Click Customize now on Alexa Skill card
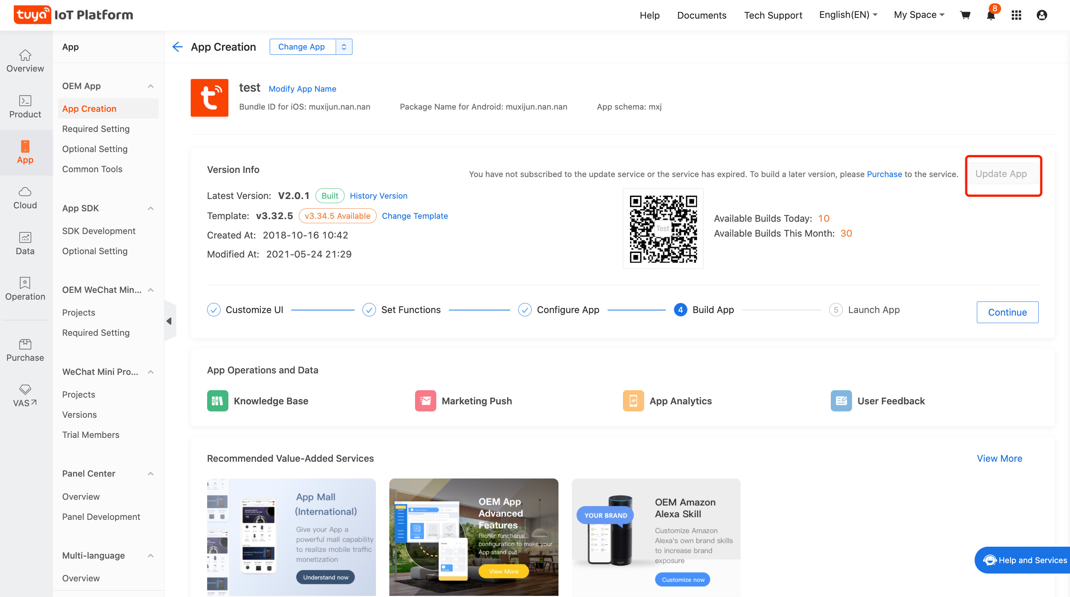The image size is (1070, 597). click(683, 579)
